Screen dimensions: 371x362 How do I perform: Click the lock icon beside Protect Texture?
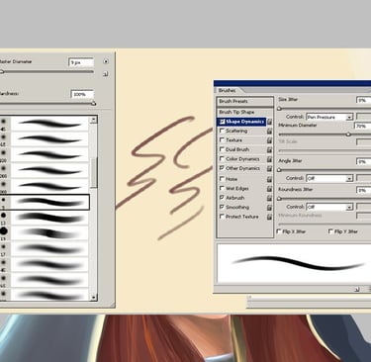coord(269,217)
